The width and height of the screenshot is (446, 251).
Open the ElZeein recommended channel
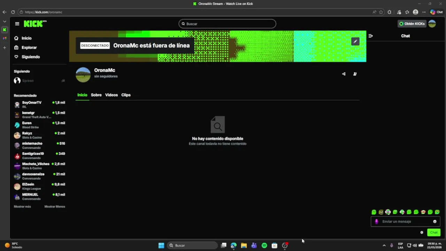click(39, 186)
